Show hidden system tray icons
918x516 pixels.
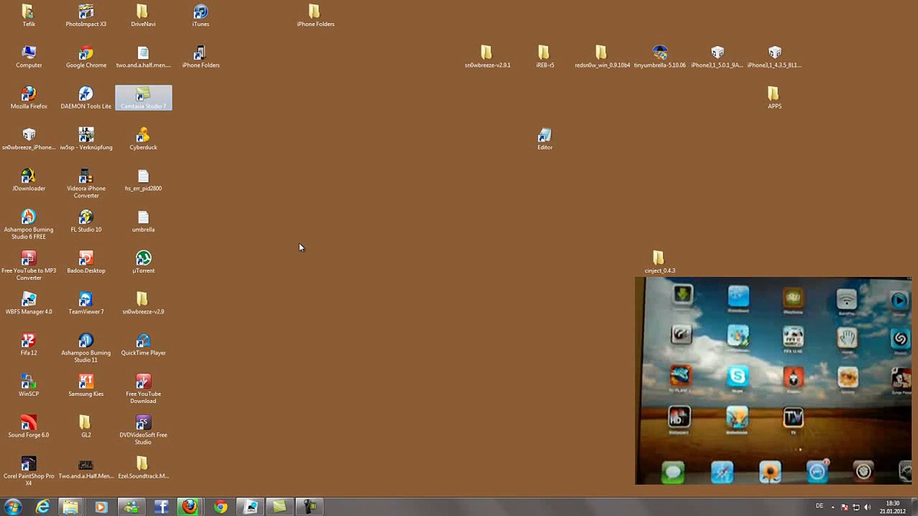(833, 507)
